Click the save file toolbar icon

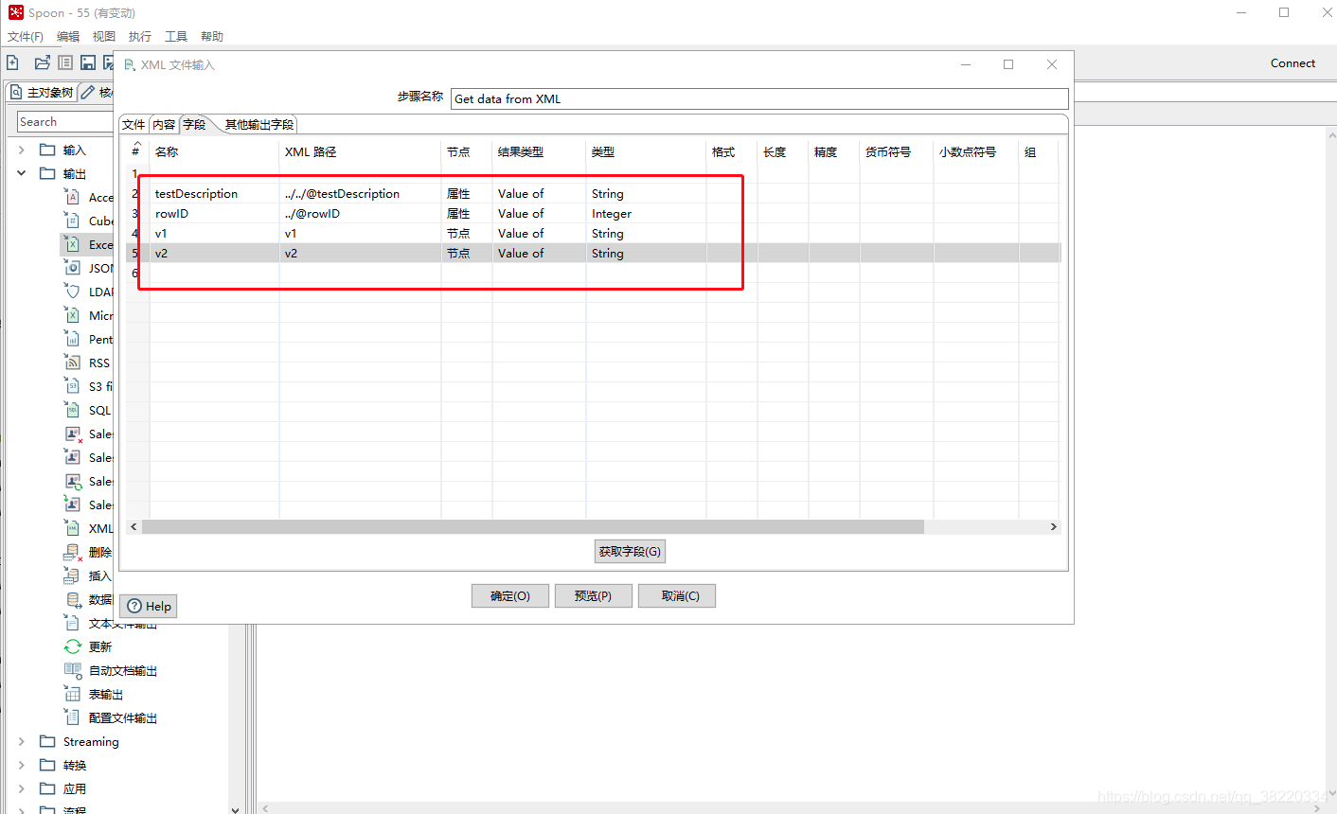coord(88,62)
